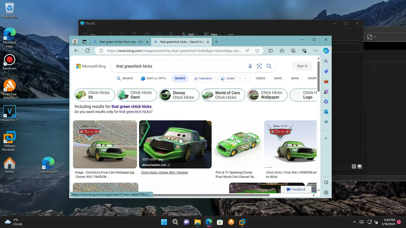
Task: Open the Microsoft Bing logo
Action: click(x=91, y=66)
